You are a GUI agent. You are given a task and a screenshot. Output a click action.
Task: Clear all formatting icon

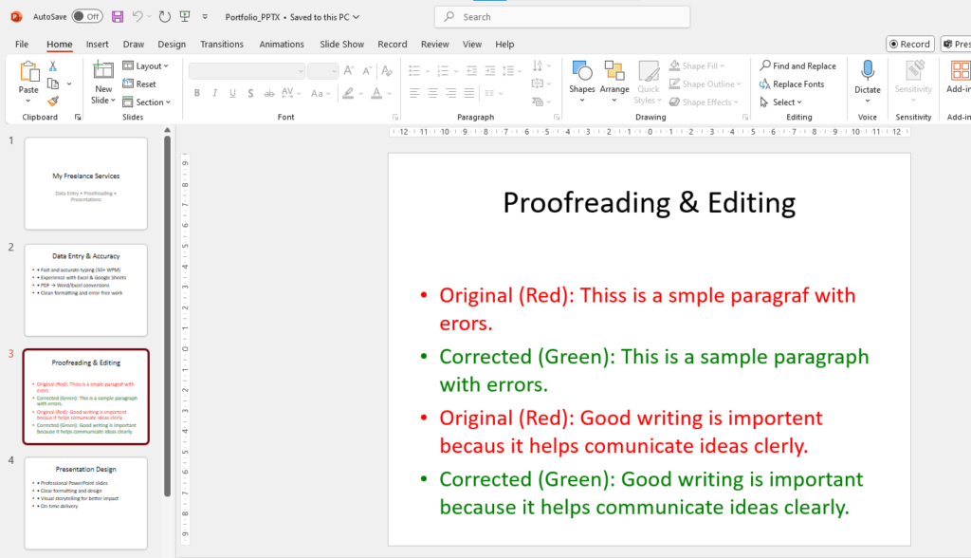coord(387,70)
